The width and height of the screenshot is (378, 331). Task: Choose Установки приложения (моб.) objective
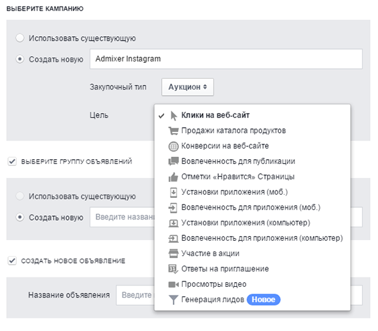252,192
